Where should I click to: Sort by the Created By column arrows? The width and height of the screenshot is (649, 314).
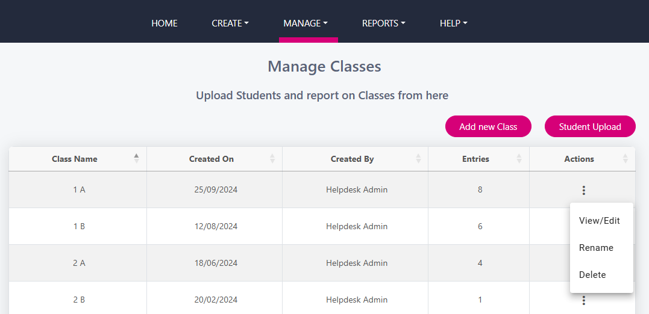click(x=418, y=159)
